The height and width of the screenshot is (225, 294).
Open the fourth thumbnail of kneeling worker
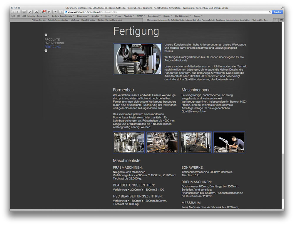pos(229,143)
